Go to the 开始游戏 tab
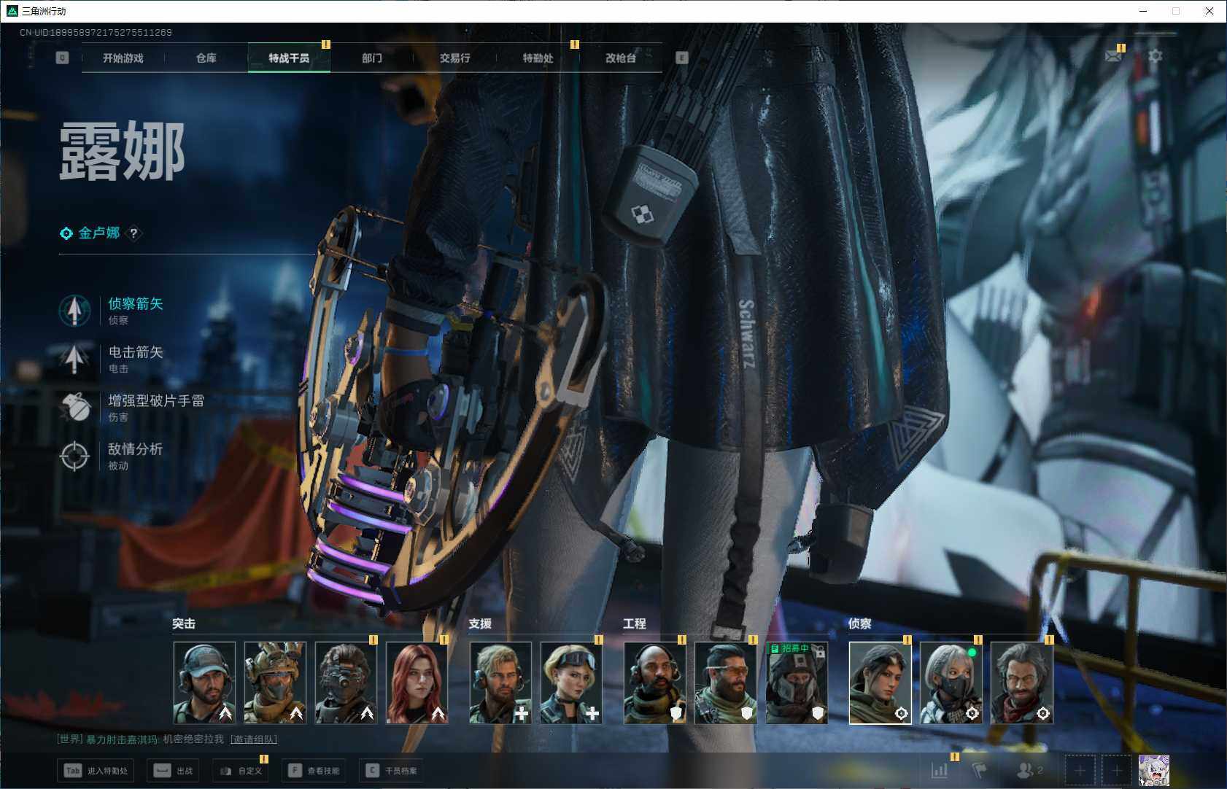The width and height of the screenshot is (1227, 789). [123, 58]
